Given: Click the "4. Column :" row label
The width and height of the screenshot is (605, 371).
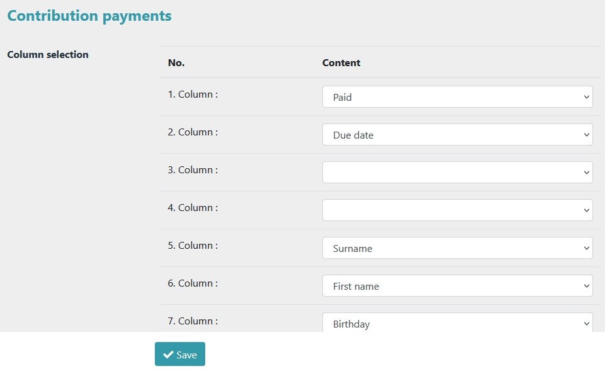Looking at the screenshot, I should click(193, 208).
